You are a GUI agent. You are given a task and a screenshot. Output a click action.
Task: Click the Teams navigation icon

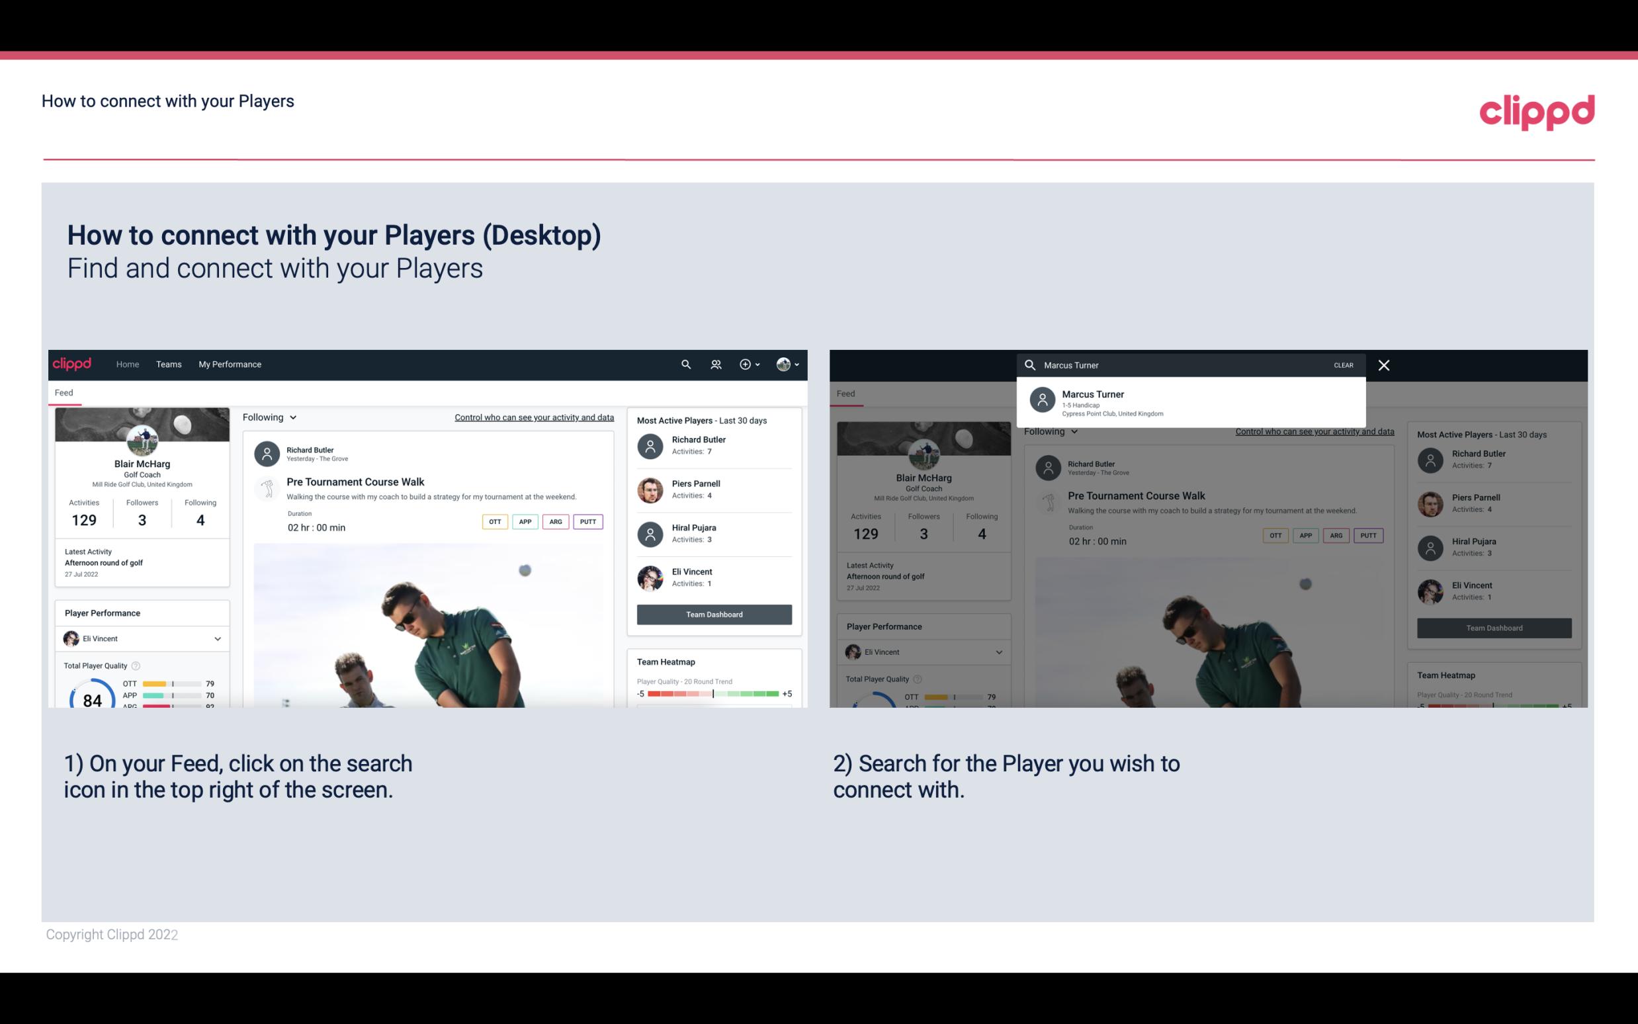[167, 363]
